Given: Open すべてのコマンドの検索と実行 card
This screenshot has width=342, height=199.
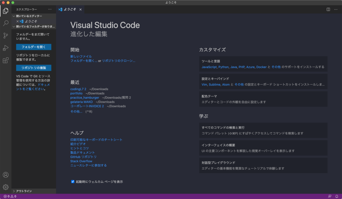Looking at the screenshot, I should [x=263, y=130].
